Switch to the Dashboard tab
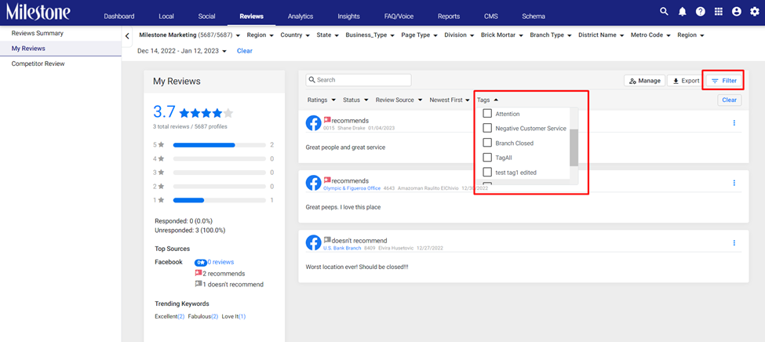Screen dimensions: 765x342 click(x=119, y=16)
